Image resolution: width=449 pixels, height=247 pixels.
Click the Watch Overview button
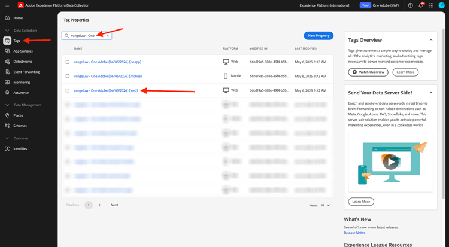coord(368,72)
